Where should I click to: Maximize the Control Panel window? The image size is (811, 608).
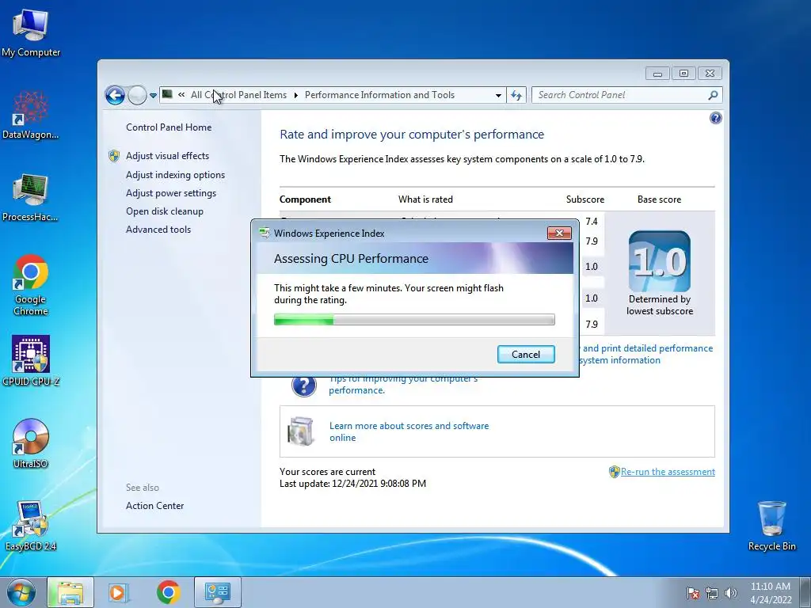[x=683, y=74]
